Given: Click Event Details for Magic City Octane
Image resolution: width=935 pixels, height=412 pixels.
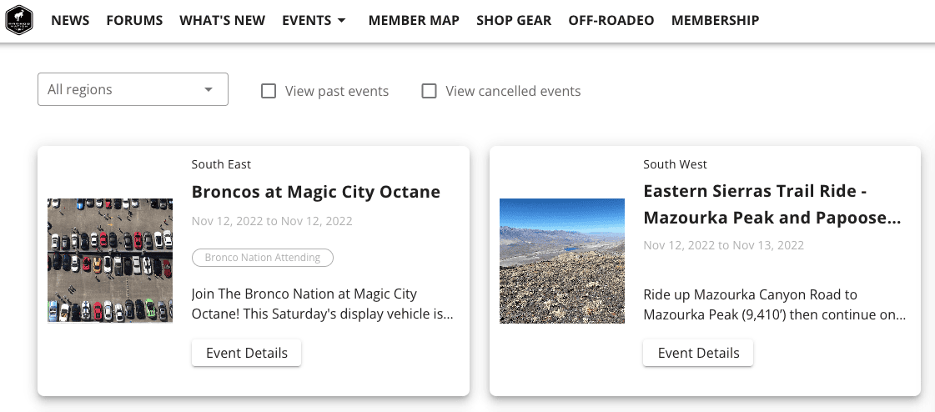Looking at the screenshot, I should (x=246, y=353).
